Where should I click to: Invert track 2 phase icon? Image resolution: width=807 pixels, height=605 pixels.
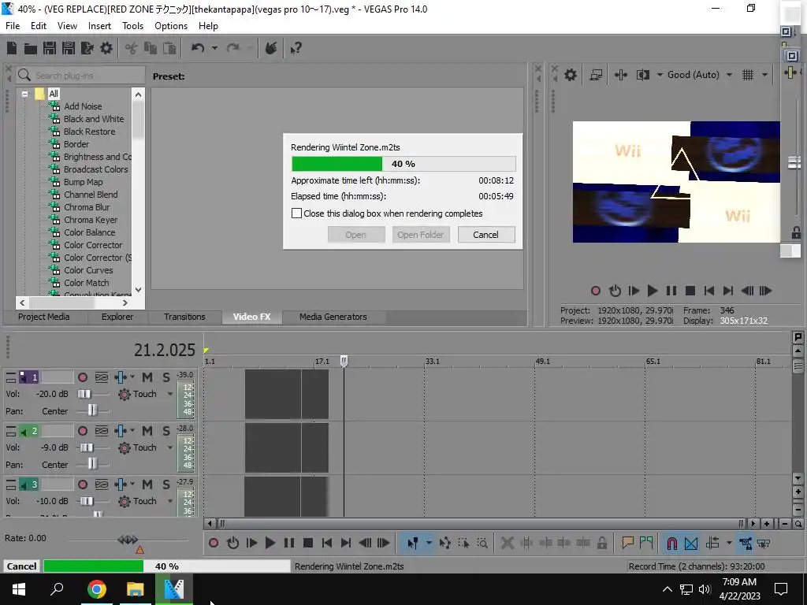tap(102, 431)
